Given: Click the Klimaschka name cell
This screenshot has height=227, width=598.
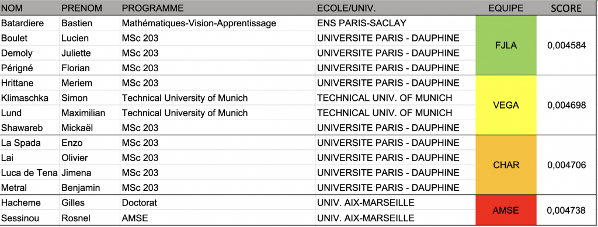Looking at the screenshot, I should click(30, 98).
